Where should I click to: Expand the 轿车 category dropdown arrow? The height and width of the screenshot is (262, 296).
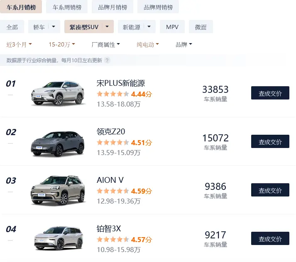pyautogui.click(x=54, y=27)
